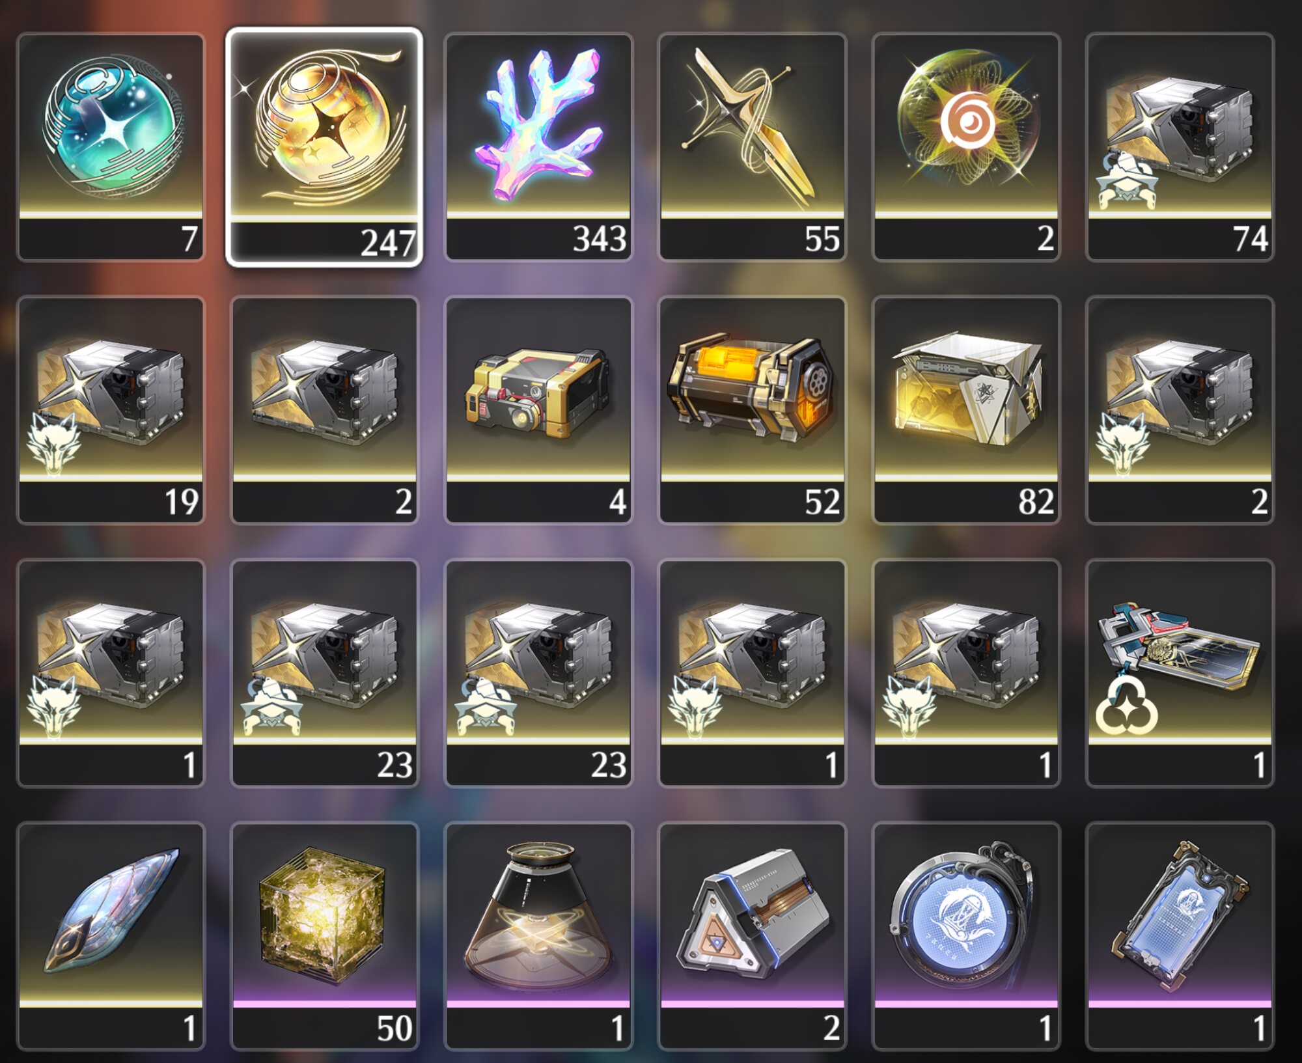
Task: Select the round blue hologram disc item
Action: click(x=966, y=936)
